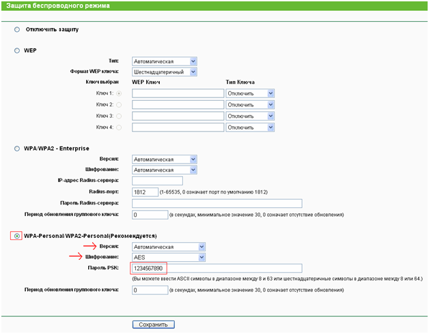Click the Ключ выбран label
This screenshot has height=334, width=429.
pos(102,82)
